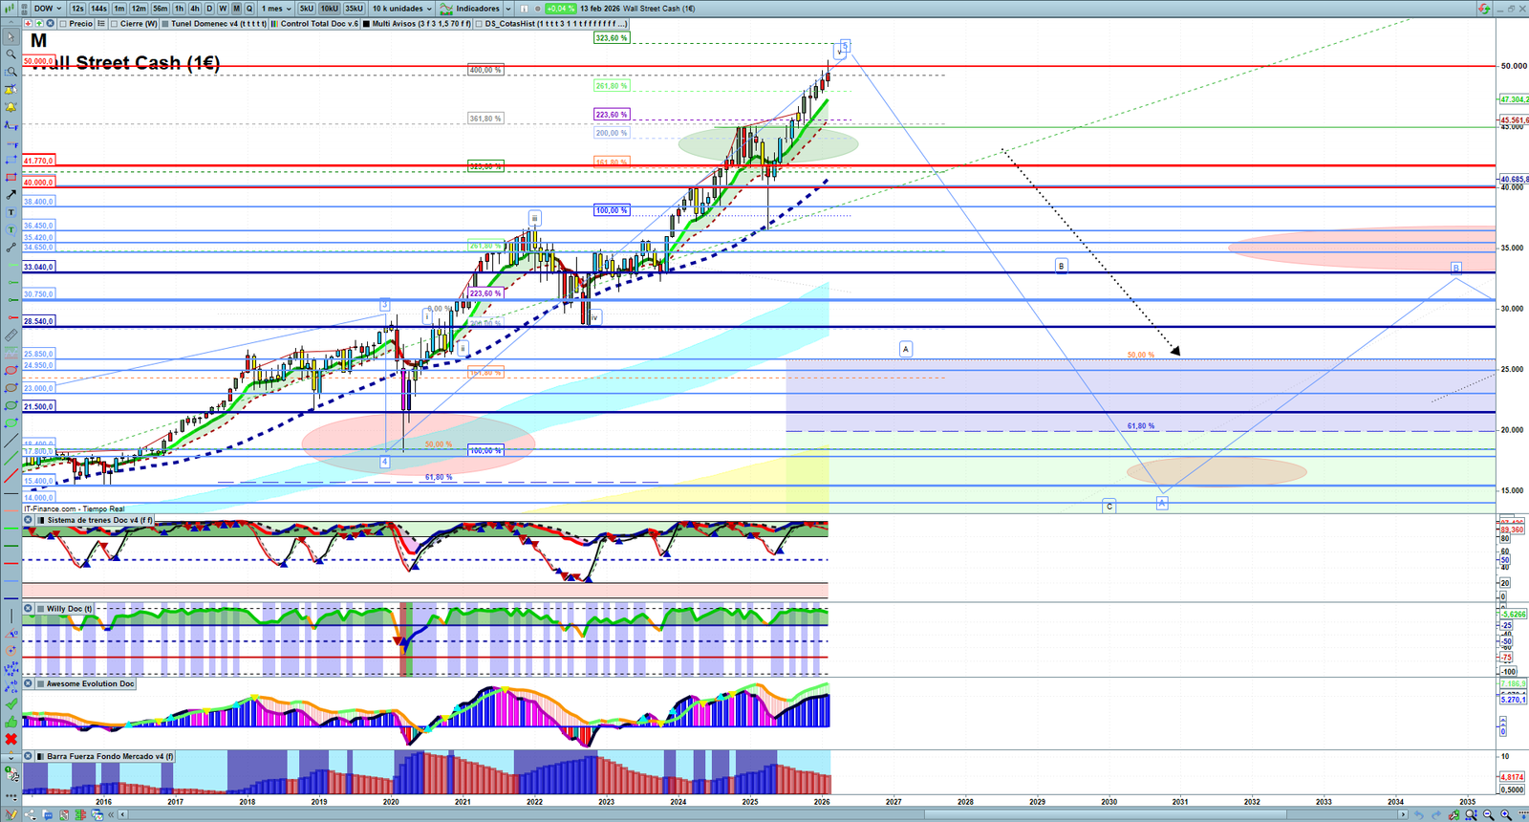Click the bottom horizontal chart scrollbar
Image resolution: width=1529 pixels, height=822 pixels.
click(x=764, y=815)
